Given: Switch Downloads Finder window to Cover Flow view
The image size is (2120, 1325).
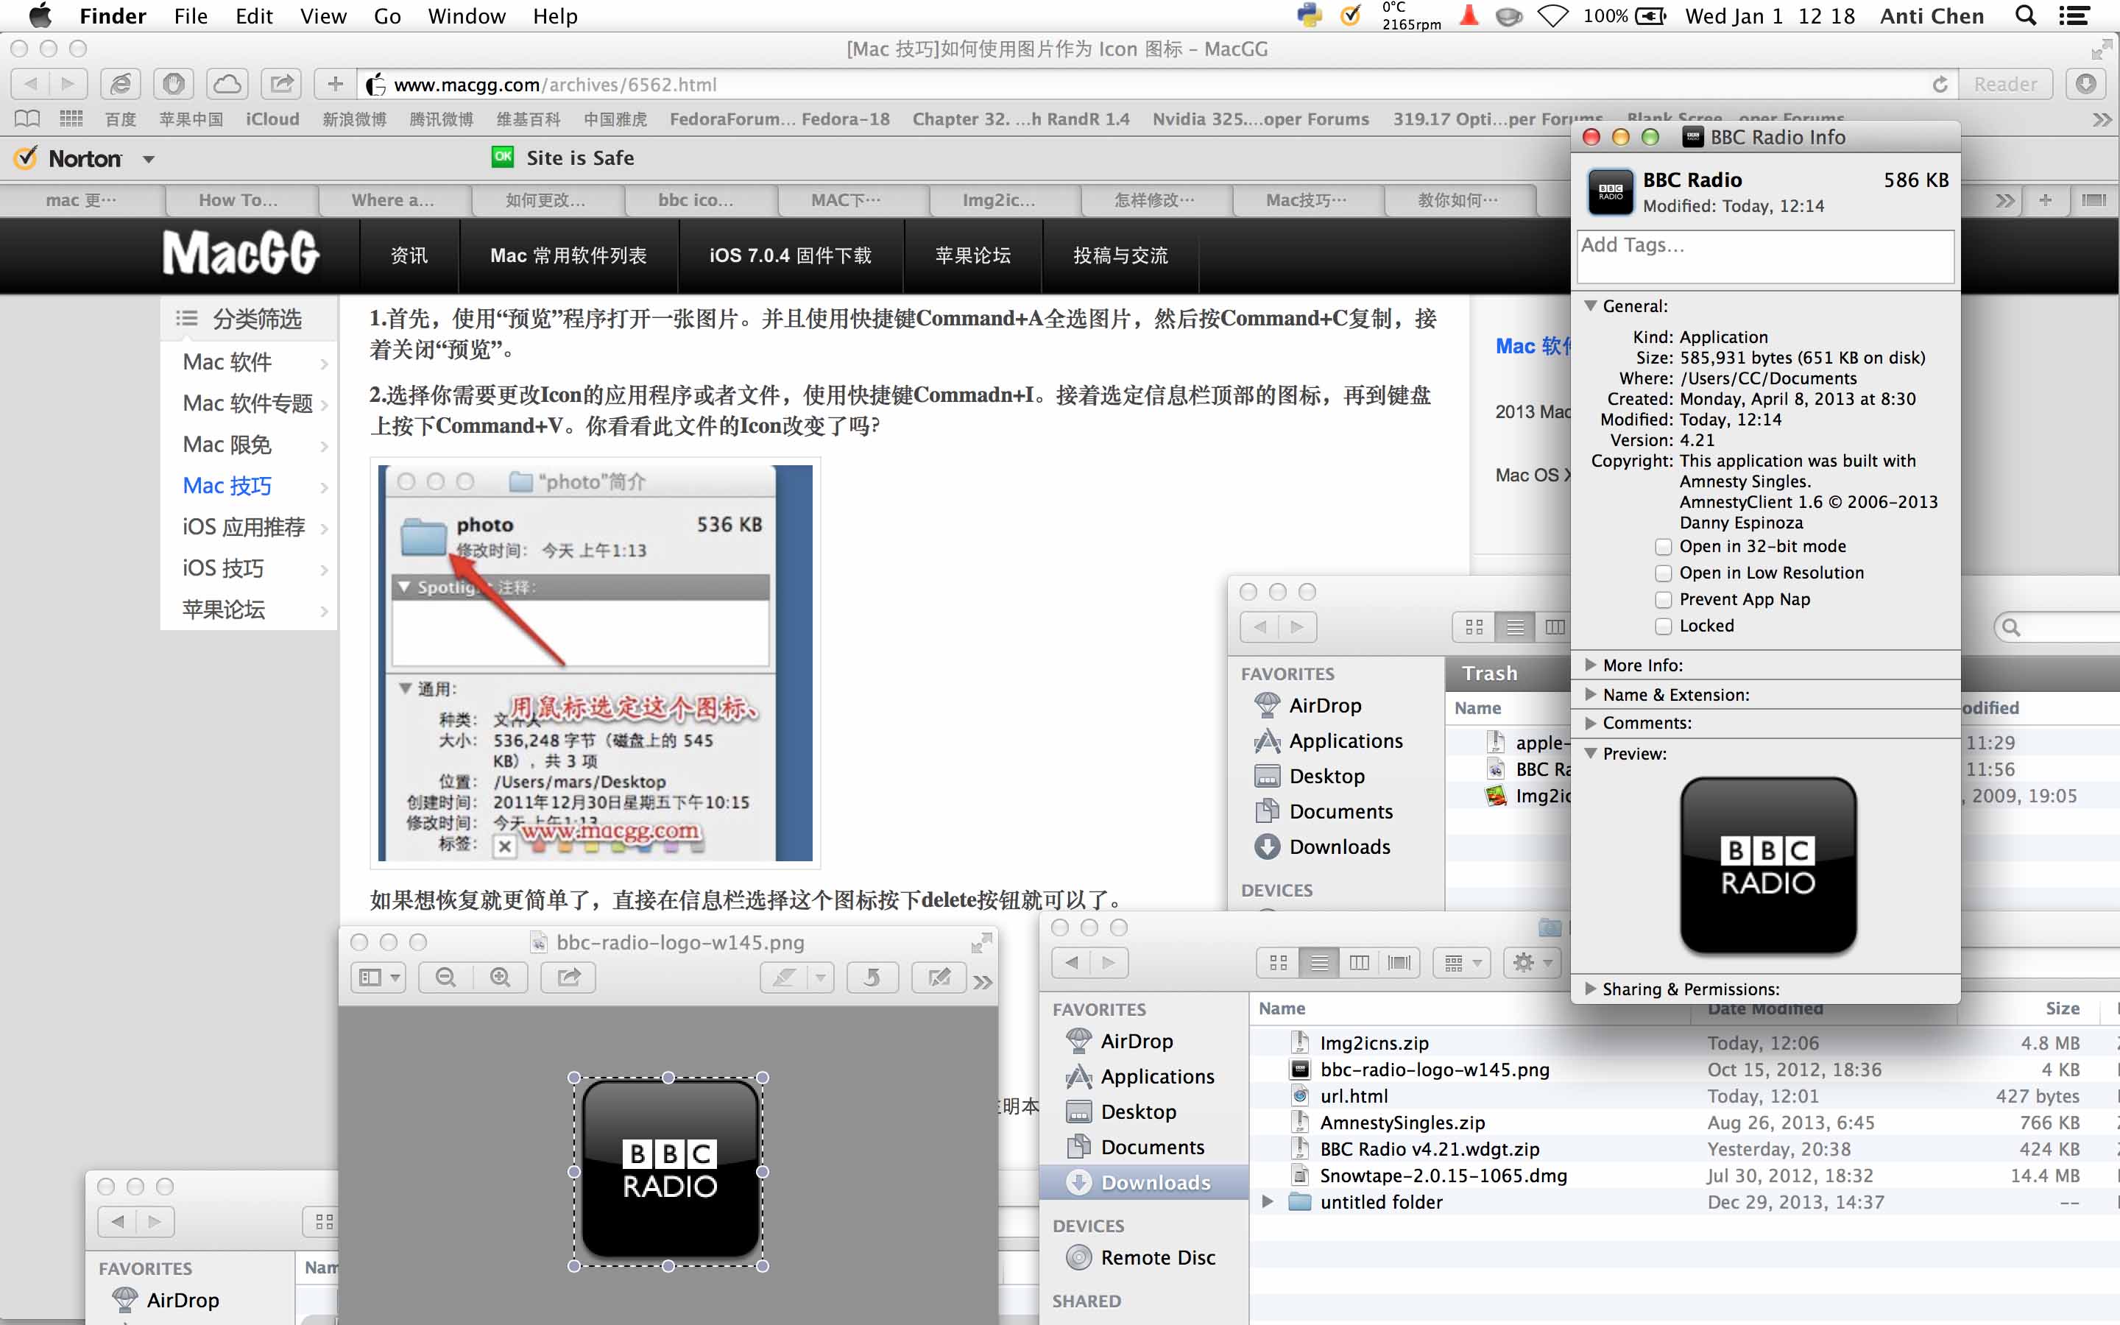Looking at the screenshot, I should click(x=1399, y=963).
